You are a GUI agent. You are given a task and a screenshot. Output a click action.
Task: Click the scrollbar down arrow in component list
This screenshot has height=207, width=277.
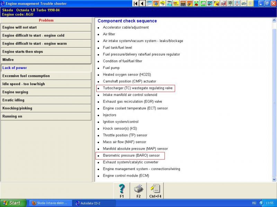point(274,179)
